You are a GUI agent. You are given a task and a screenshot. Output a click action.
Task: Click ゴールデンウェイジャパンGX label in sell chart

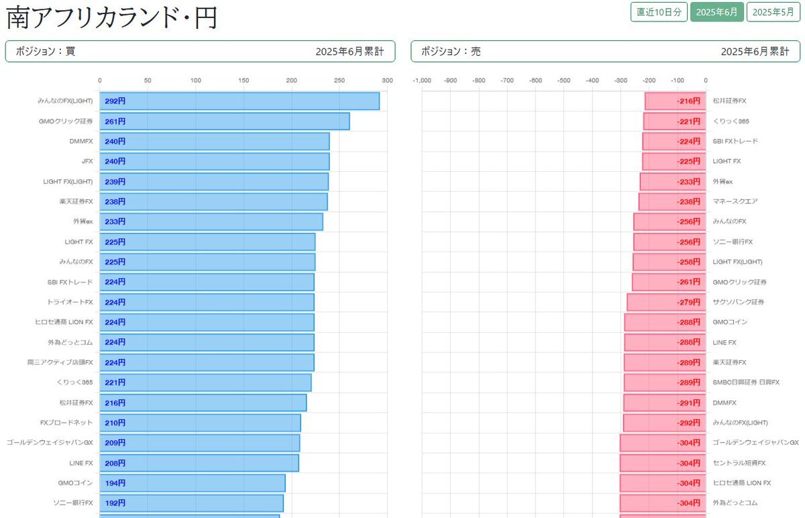pos(755,443)
